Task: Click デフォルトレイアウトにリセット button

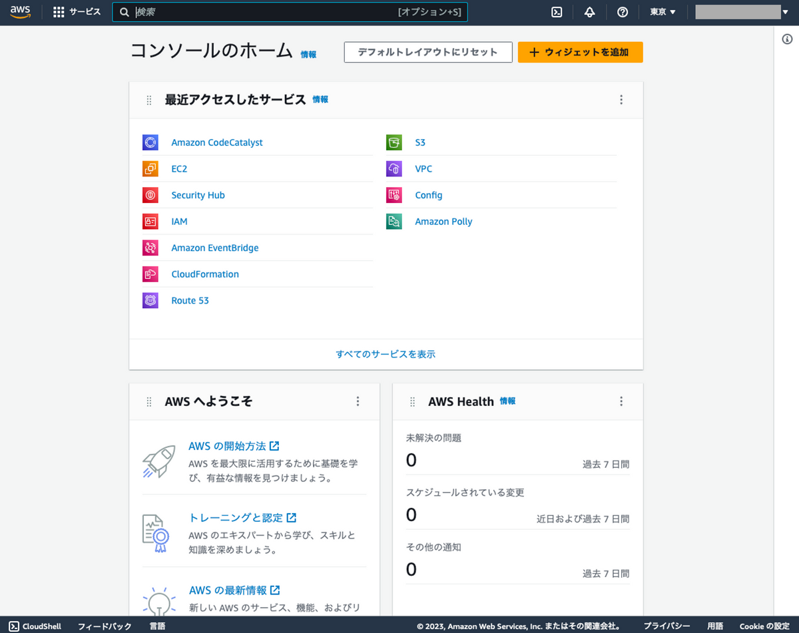Action: tap(428, 52)
